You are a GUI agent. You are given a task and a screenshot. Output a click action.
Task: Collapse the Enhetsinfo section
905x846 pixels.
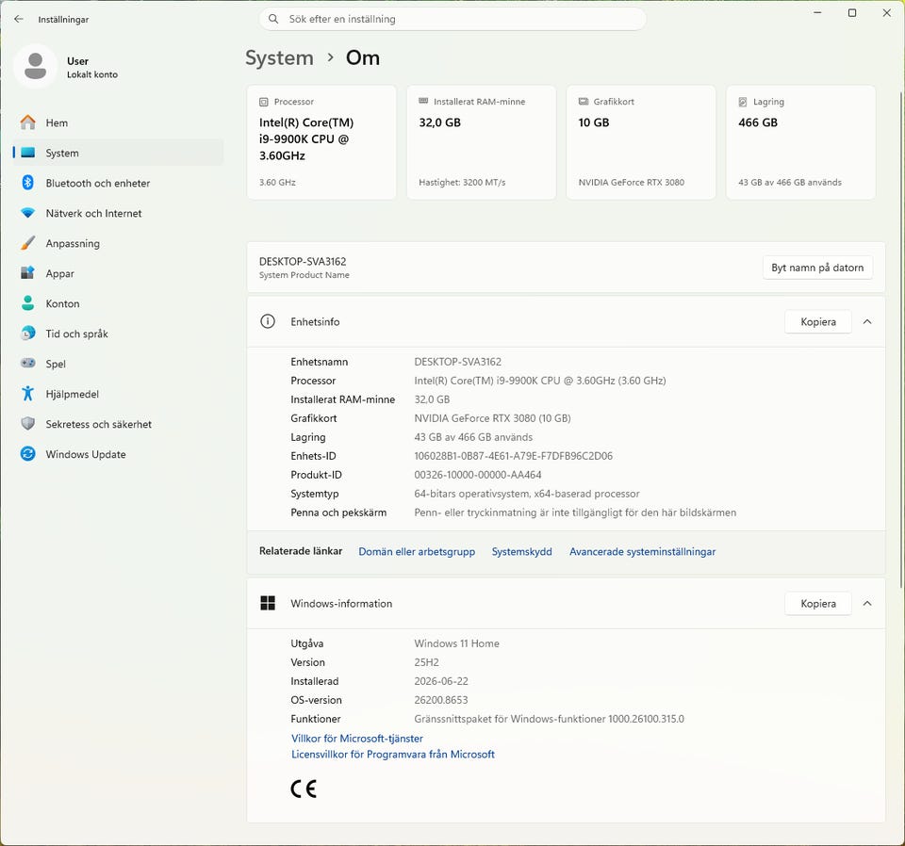867,322
